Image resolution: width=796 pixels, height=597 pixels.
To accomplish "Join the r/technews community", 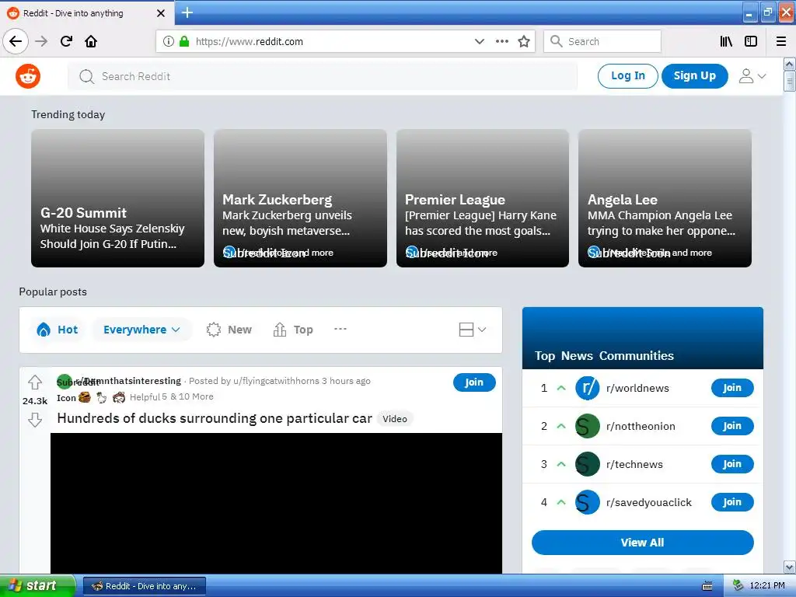I will pos(732,464).
